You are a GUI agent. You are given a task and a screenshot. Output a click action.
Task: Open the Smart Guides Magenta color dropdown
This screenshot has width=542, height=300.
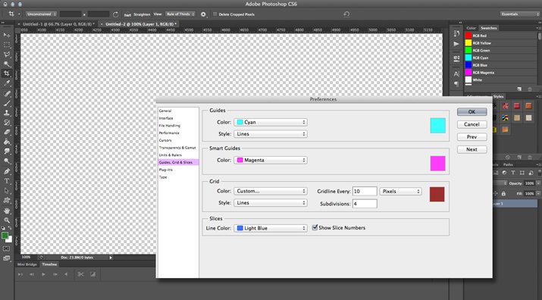coord(271,160)
